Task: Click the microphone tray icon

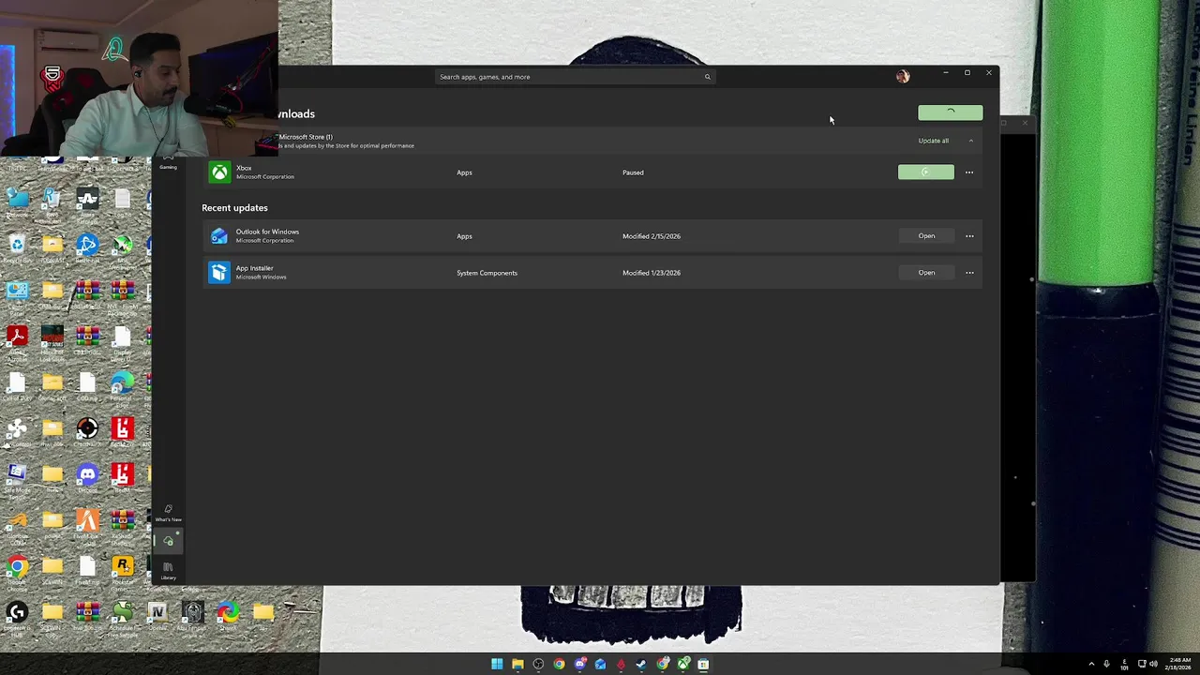Action: tap(1106, 664)
